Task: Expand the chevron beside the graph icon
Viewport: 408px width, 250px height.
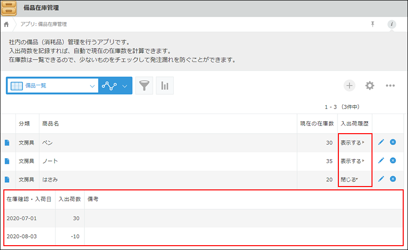Action: tap(125, 86)
